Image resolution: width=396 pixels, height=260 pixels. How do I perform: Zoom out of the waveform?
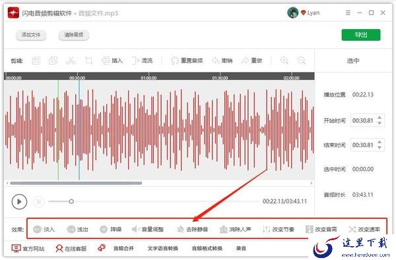(x=302, y=61)
